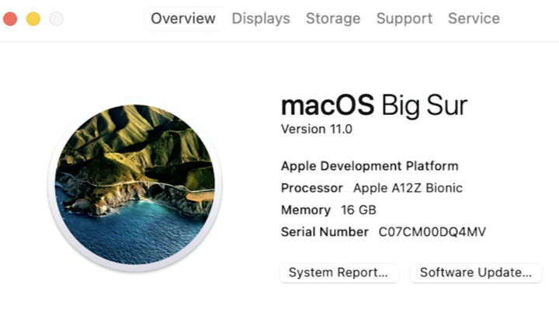Viewport: 559px width, 316px height.
Task: Click the macOS Big Sur title
Action: pyautogui.click(x=374, y=105)
